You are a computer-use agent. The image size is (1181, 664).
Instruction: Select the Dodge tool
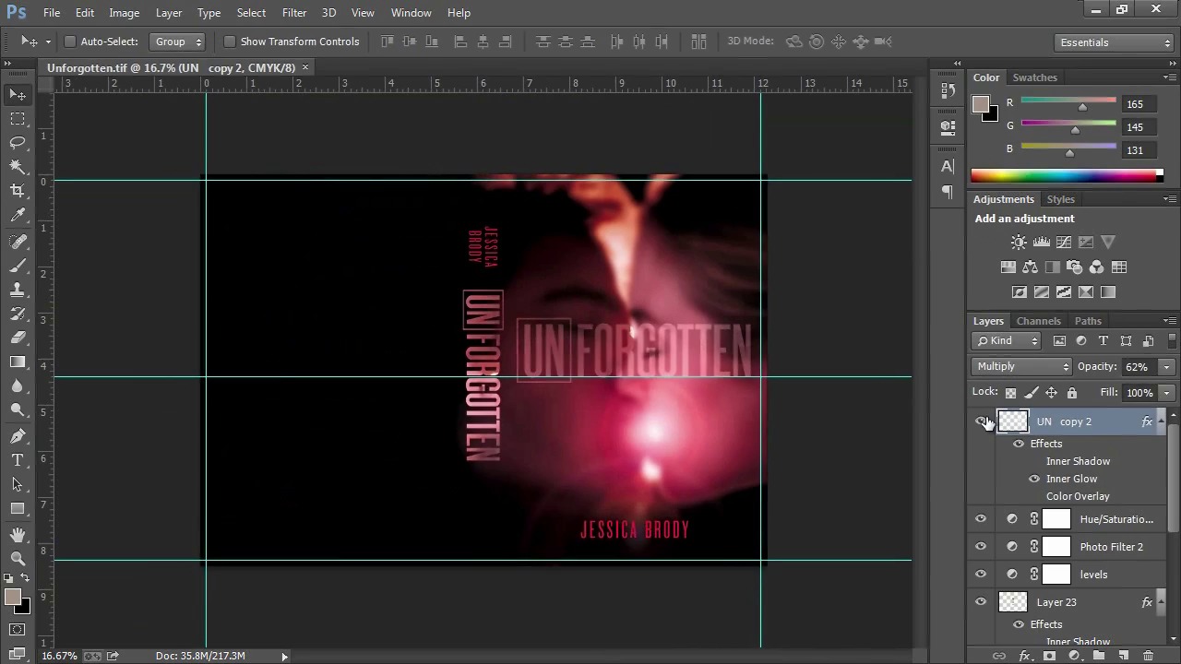tap(18, 410)
